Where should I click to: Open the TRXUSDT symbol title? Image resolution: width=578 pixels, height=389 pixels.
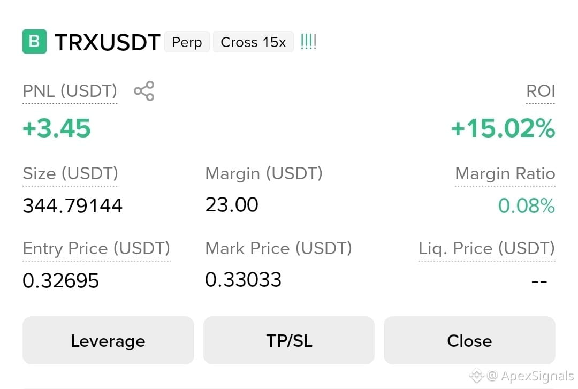click(x=107, y=42)
